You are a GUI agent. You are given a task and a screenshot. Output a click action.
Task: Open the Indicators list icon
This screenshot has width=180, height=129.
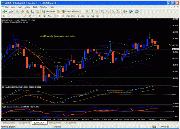[124, 11]
